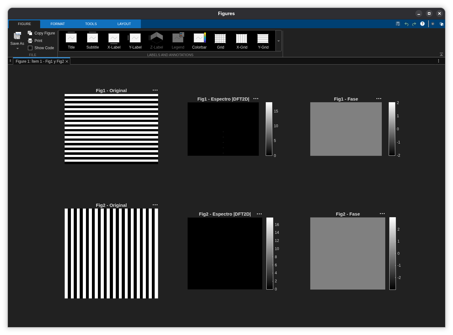The height and width of the screenshot is (335, 453).
Task: Add a Y-Label to the axes
Action: (135, 41)
